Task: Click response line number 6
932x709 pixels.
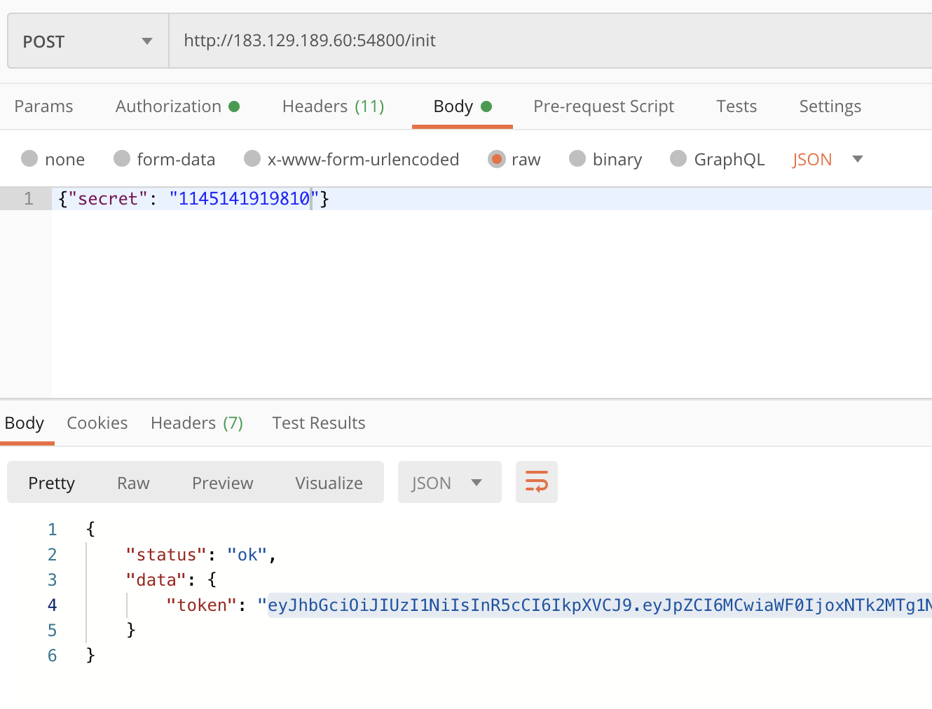Action: tap(53, 656)
